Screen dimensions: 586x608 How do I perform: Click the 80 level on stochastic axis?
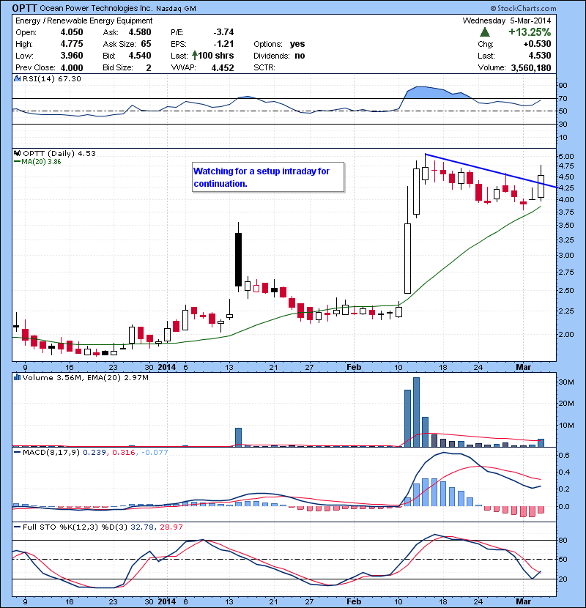click(563, 540)
